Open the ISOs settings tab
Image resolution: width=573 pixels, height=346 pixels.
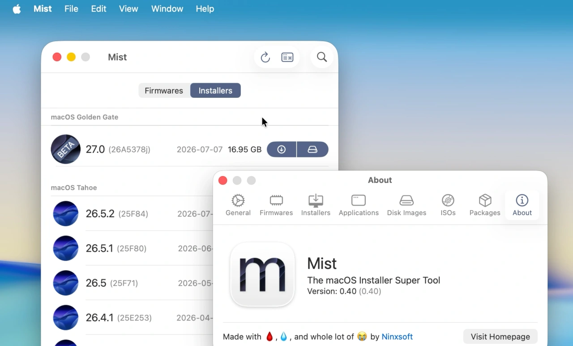click(448, 205)
